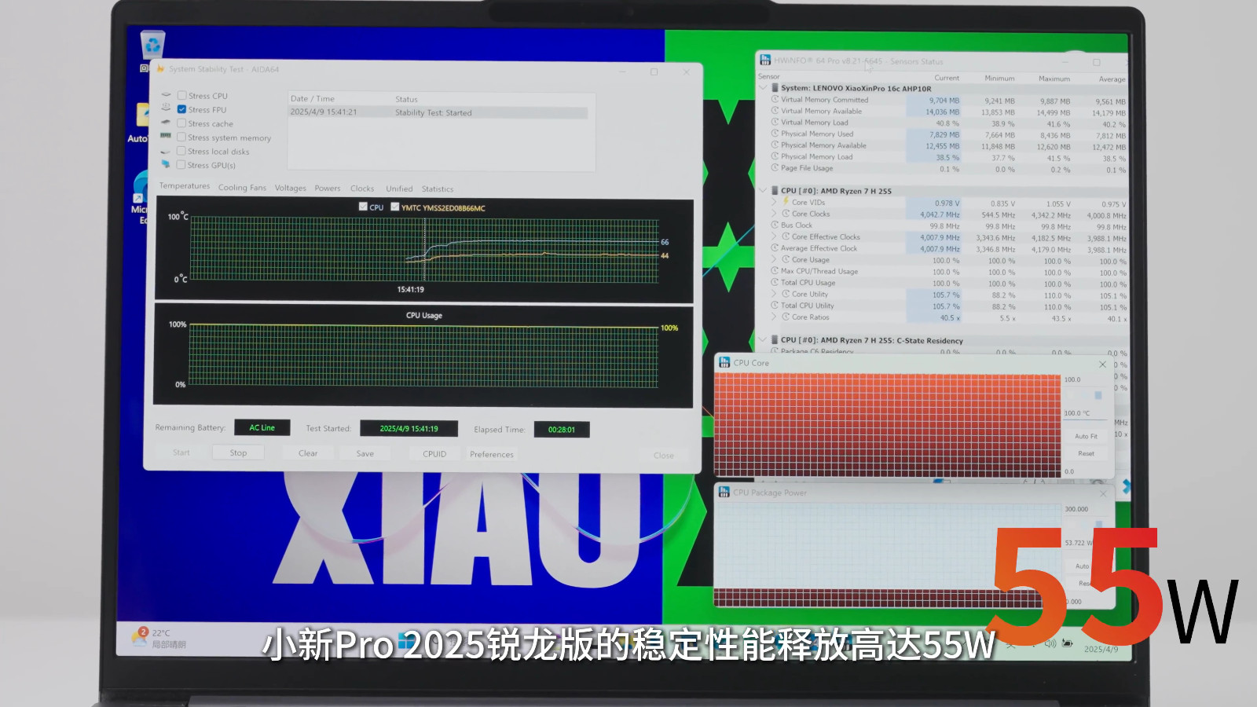1257x707 pixels.
Task: Click the GPU icon beside Stress GPU(s)
Action: [166, 165]
